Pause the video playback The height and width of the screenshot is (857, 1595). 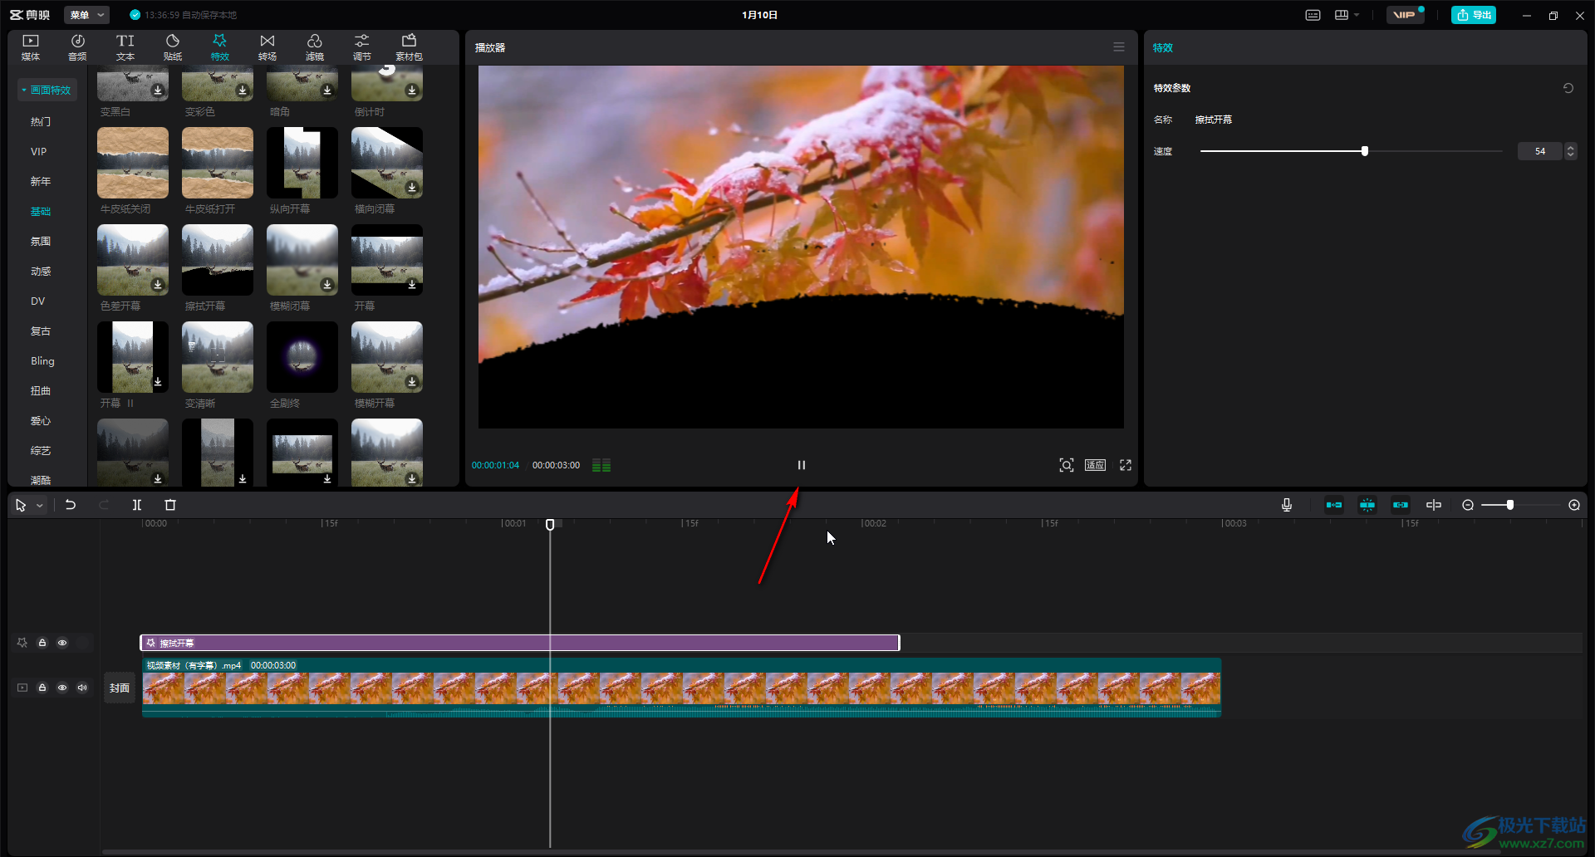(802, 465)
